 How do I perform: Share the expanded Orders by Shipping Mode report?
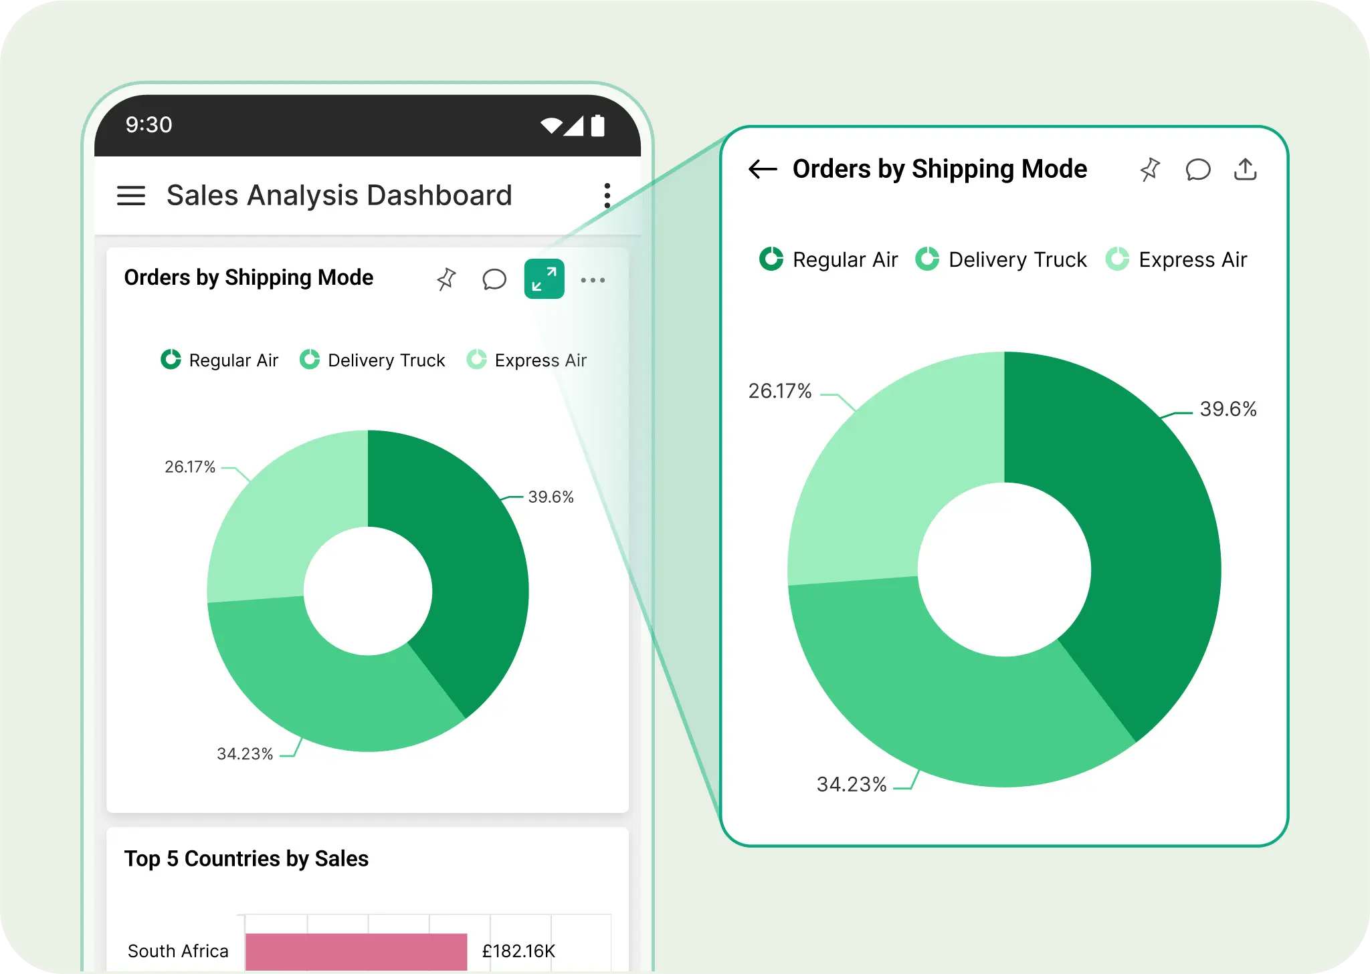[1245, 170]
